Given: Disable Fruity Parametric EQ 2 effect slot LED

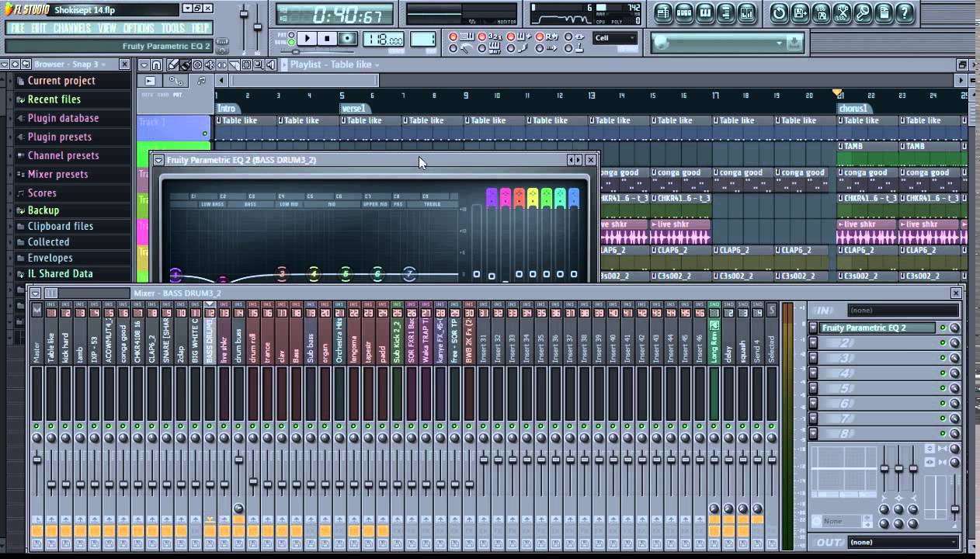Looking at the screenshot, I should (943, 328).
